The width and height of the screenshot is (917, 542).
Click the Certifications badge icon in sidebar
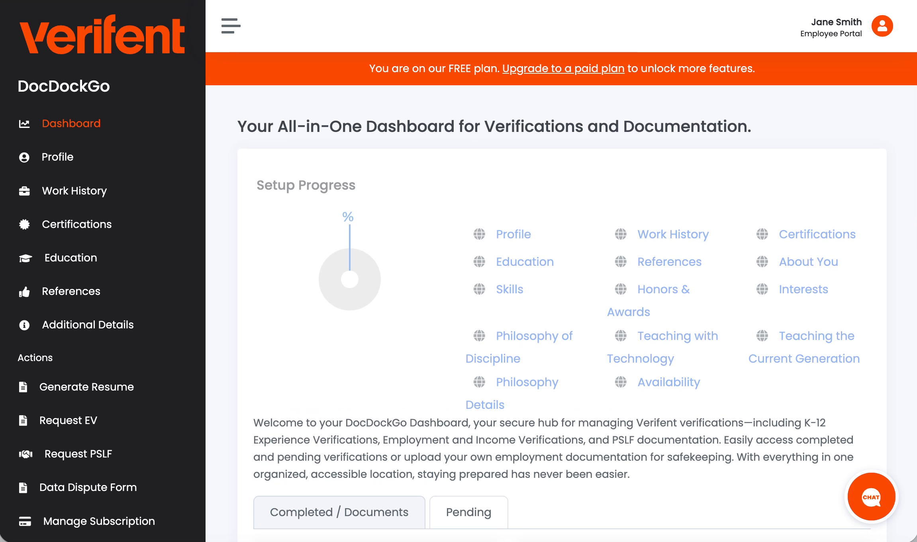(x=24, y=224)
